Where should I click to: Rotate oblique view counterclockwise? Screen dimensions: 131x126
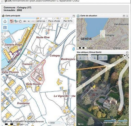[81, 58]
